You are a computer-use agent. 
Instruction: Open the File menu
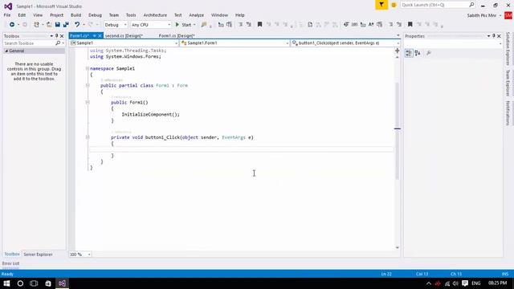tap(7, 15)
